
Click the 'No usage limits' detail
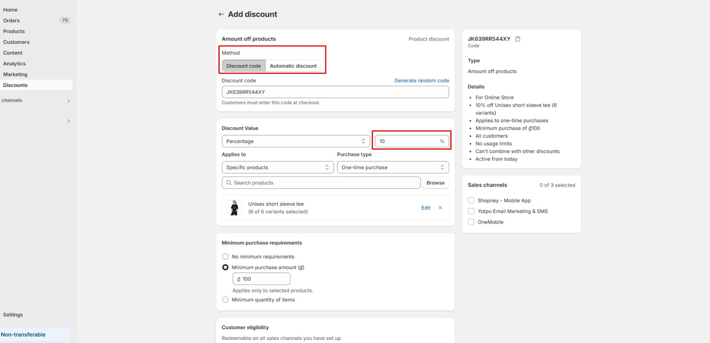493,143
